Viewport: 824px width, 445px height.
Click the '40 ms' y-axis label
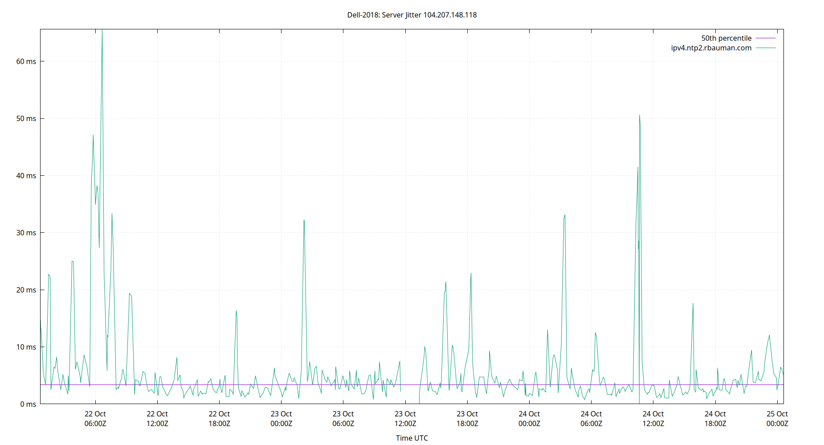click(x=26, y=176)
